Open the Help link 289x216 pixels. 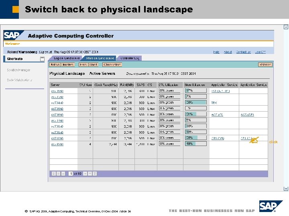(x=216, y=52)
